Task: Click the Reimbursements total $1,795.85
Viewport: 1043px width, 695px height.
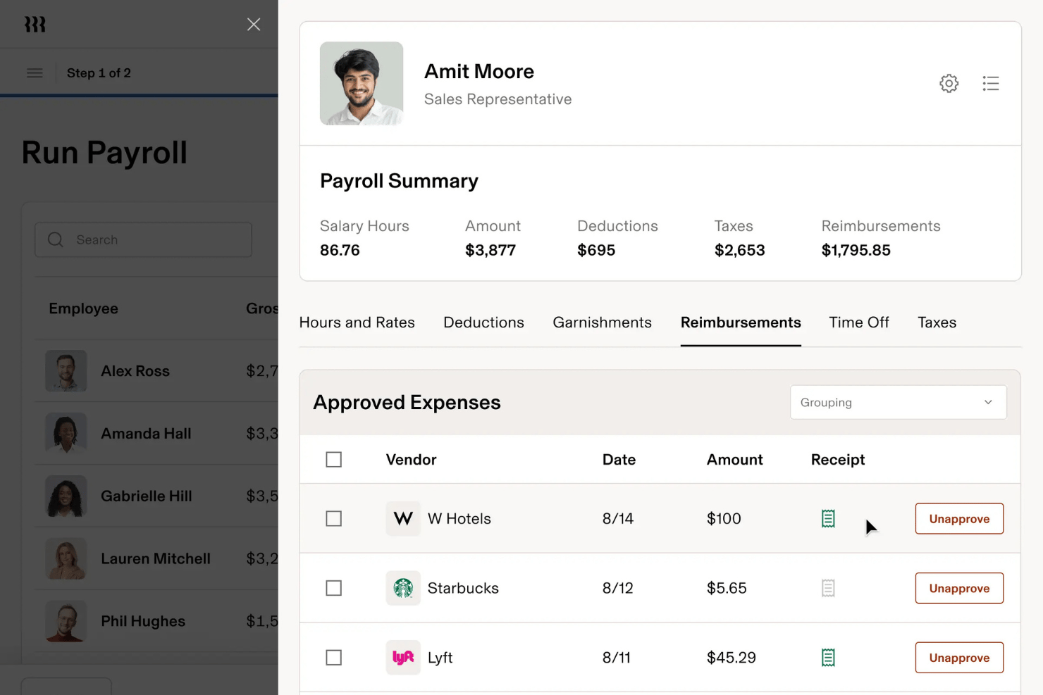Action: (x=856, y=250)
